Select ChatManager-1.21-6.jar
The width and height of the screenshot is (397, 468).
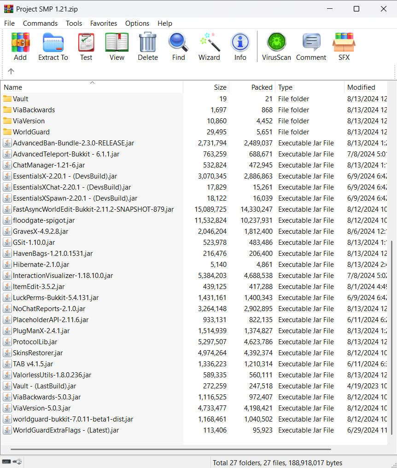pyautogui.click(x=49, y=165)
